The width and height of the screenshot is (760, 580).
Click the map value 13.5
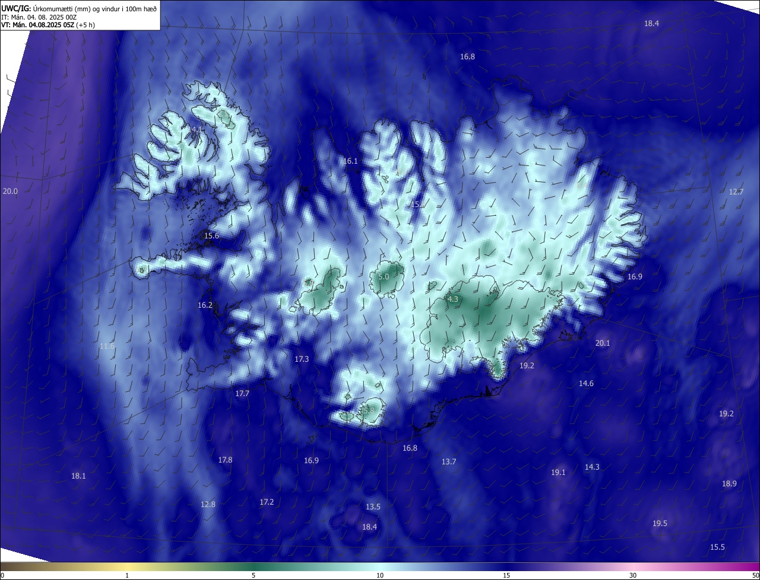coord(373,506)
